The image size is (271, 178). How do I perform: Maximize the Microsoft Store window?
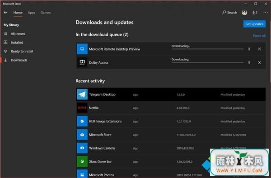(x=256, y=4)
